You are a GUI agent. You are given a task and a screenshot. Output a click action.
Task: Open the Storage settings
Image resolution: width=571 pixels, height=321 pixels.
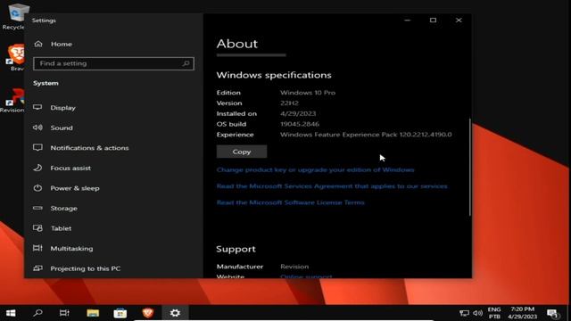point(63,208)
